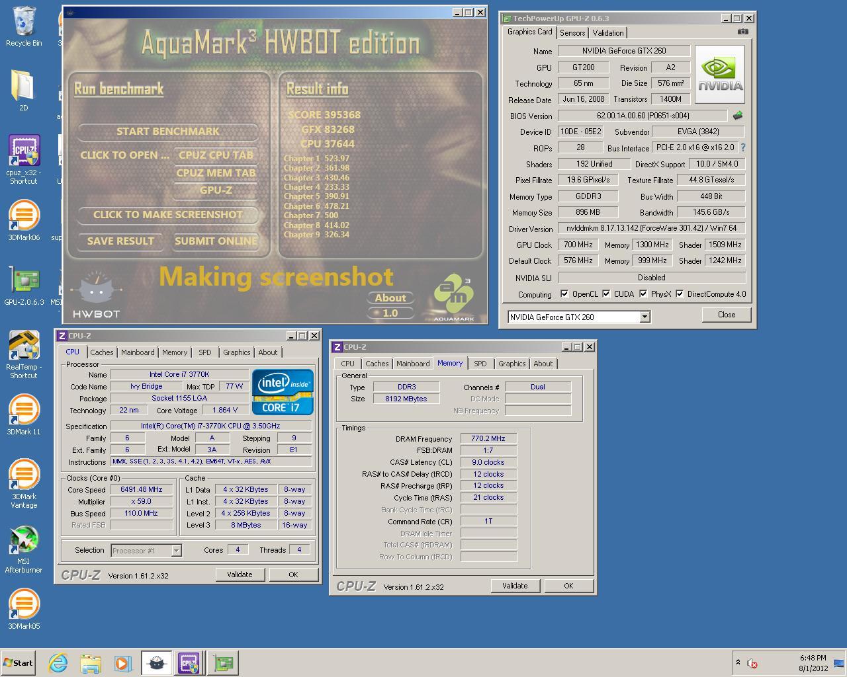Click Close button in GPU-Z
The height and width of the screenshot is (677, 847).
click(726, 315)
